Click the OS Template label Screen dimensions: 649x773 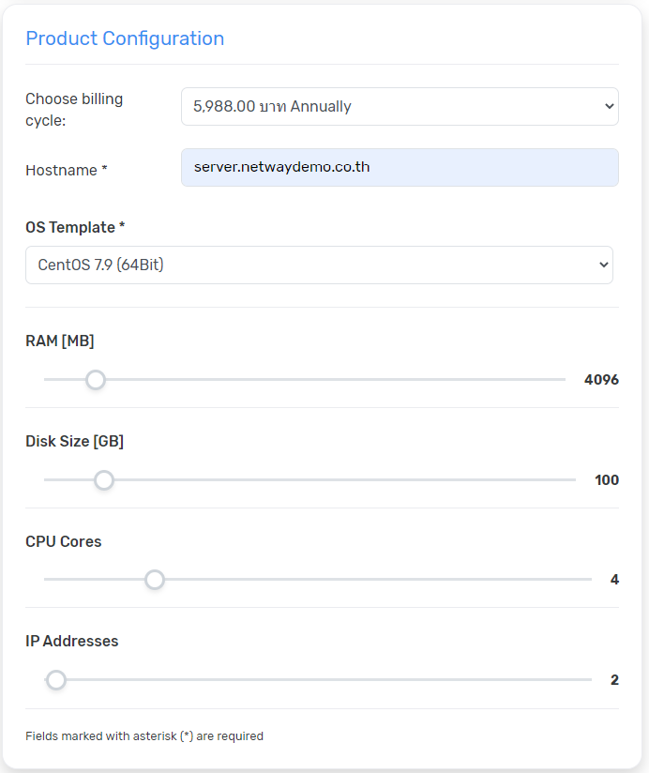[75, 228]
